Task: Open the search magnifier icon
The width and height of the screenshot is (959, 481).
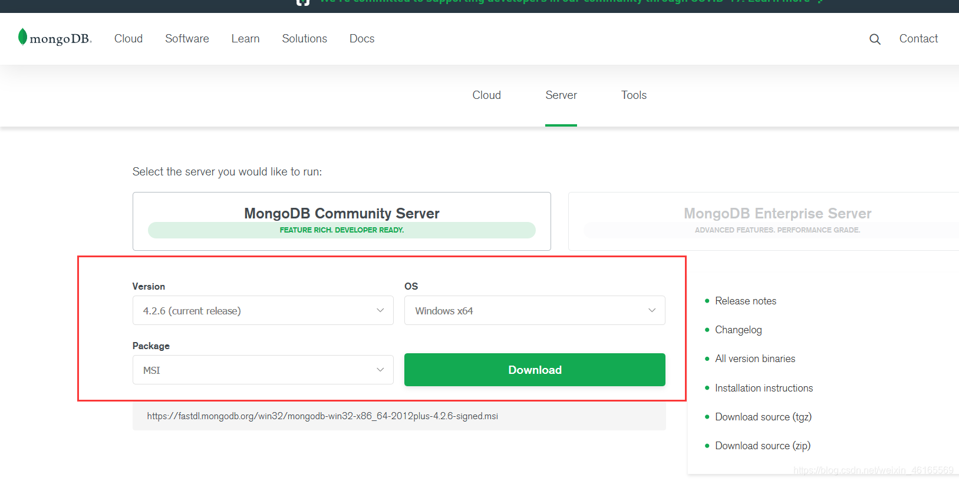Action: [875, 39]
